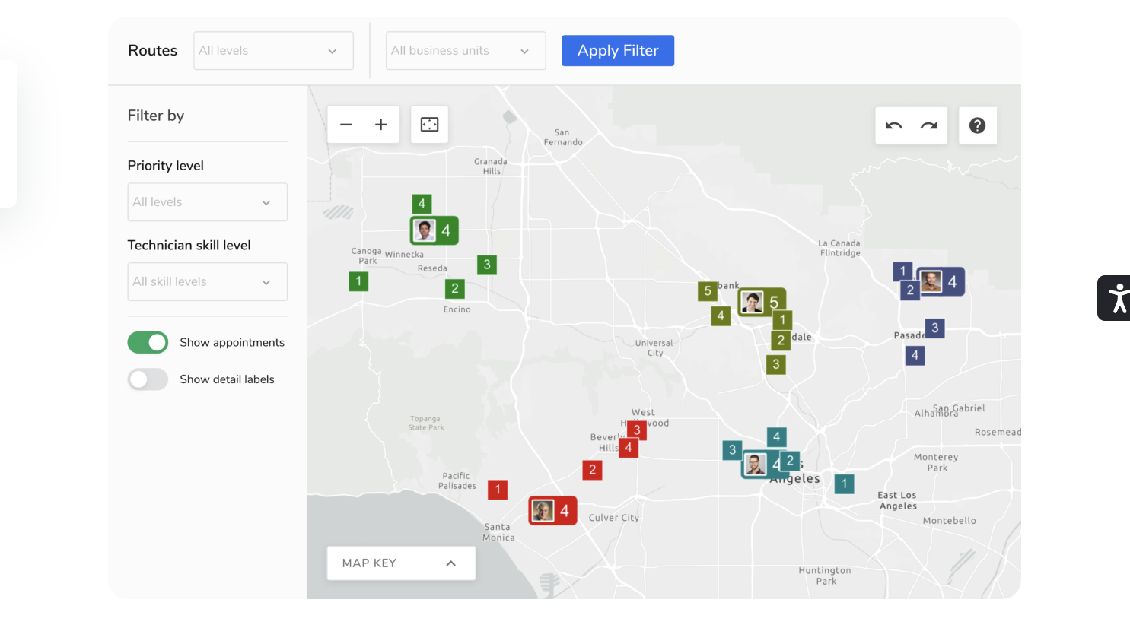Open the Priority level dropdown

[x=207, y=202]
